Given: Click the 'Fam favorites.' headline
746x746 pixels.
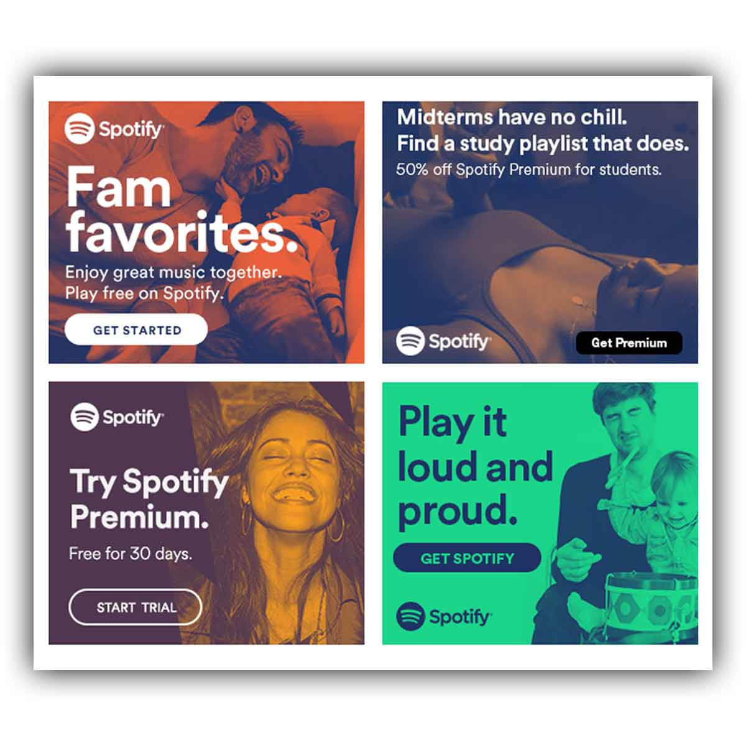Looking at the screenshot, I should tap(180, 210).
